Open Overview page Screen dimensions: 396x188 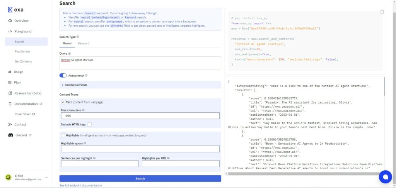coord(22,21)
